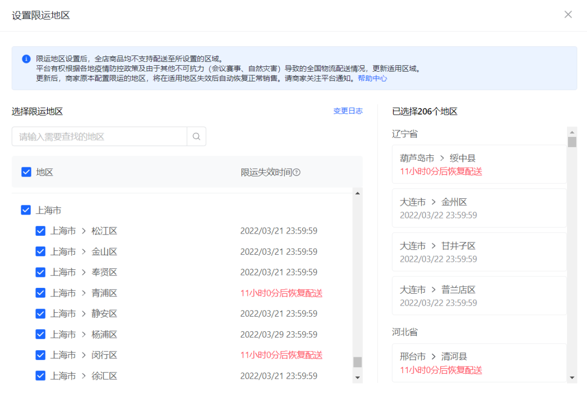Image resolution: width=587 pixels, height=397 pixels.
Task: Click scroll-up arrow of selected panel
Action: [x=572, y=132]
